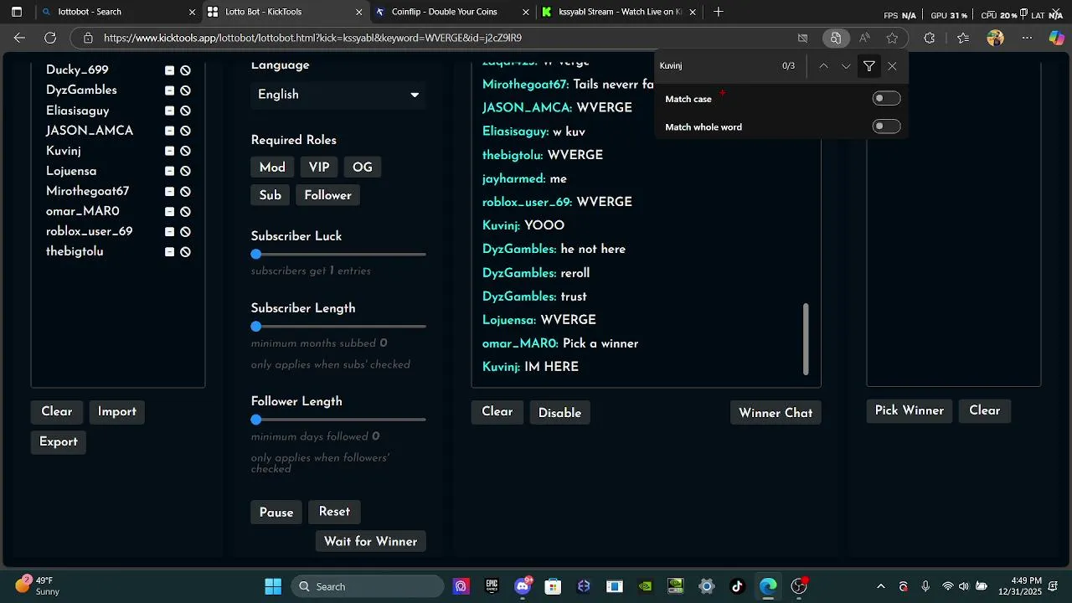Remove Ducky_699 with the minus icon
Image resolution: width=1072 pixels, height=603 pixels.
pos(169,70)
